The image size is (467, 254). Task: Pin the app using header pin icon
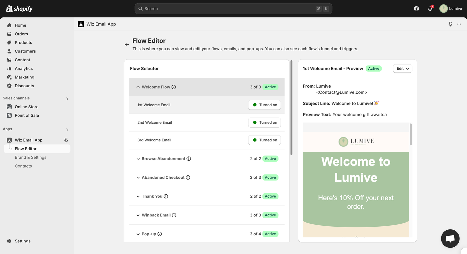450,24
